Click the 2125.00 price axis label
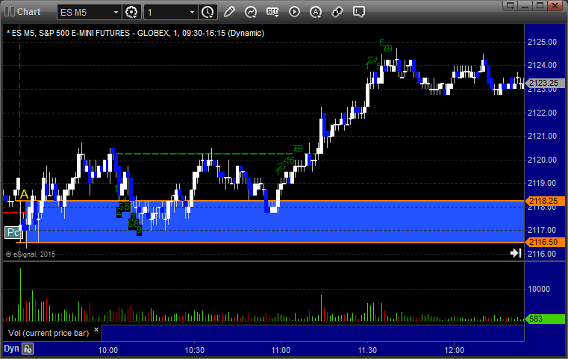568x359 pixels. tap(542, 42)
